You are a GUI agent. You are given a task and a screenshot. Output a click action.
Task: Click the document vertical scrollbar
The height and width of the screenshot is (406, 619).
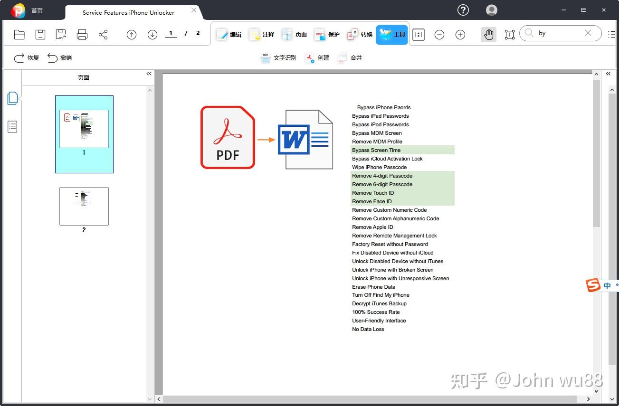(x=597, y=153)
